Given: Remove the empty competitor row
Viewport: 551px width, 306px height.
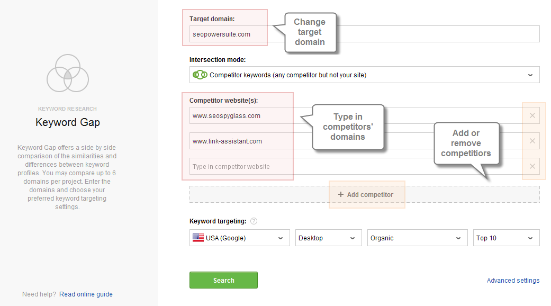Looking at the screenshot, I should (x=532, y=166).
